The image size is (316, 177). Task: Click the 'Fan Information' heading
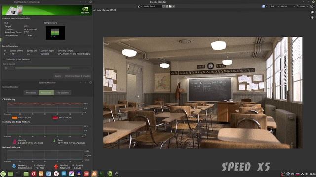(x=10, y=46)
